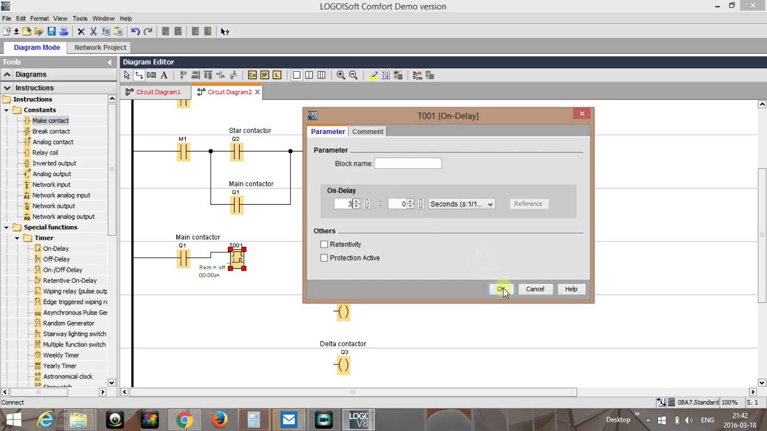767x431 pixels.
Task: Open the File menu
Action: click(7, 19)
